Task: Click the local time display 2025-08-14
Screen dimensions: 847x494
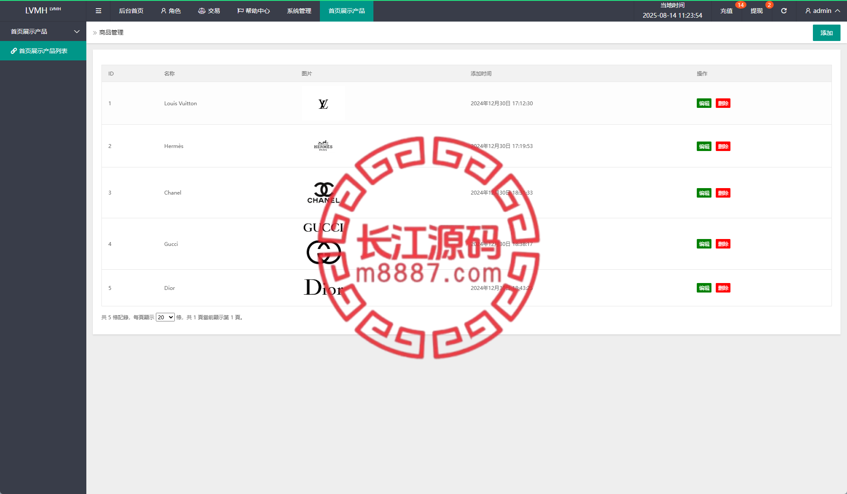Action: coord(672,16)
